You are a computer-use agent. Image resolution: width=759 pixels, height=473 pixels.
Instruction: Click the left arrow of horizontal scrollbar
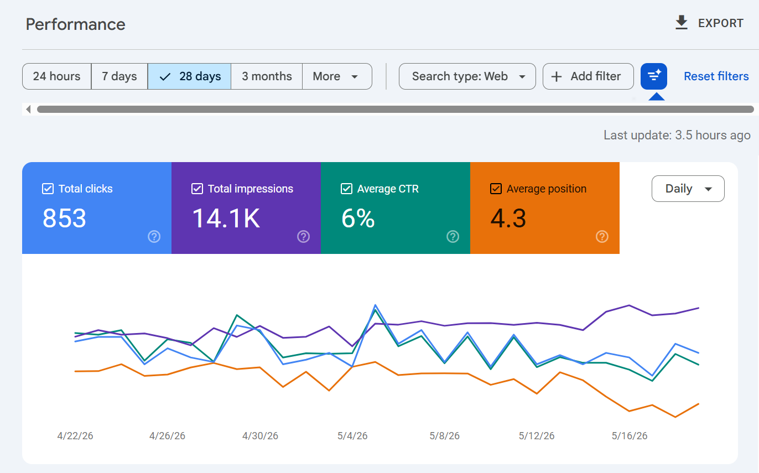28,109
